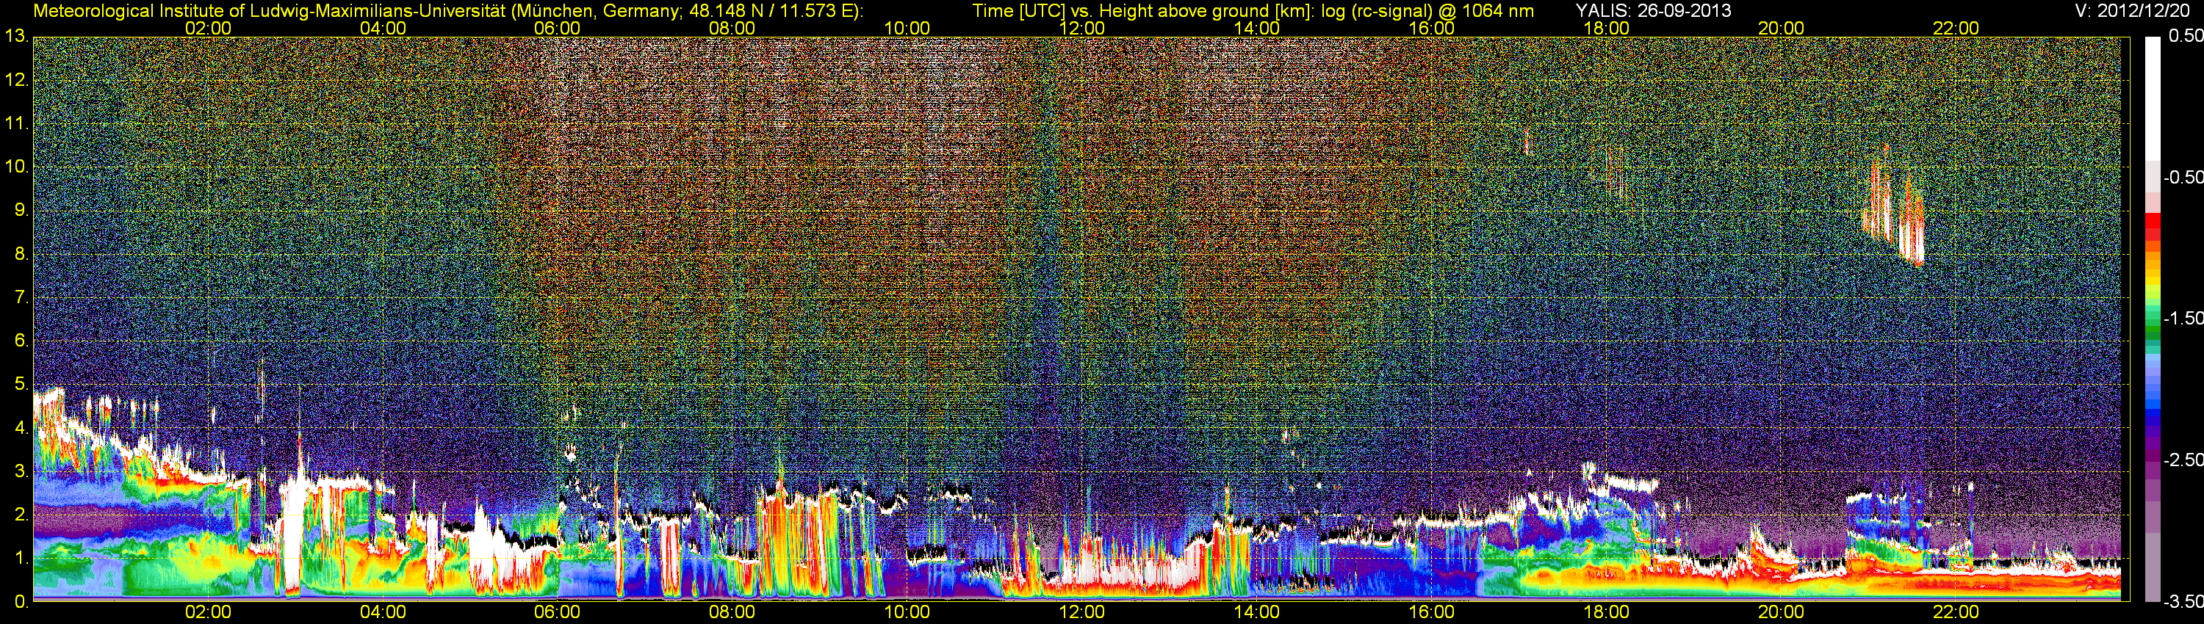Image resolution: width=2204 pixels, height=624 pixels.
Task: Pick the 7 km height axis label
Action: (21, 298)
